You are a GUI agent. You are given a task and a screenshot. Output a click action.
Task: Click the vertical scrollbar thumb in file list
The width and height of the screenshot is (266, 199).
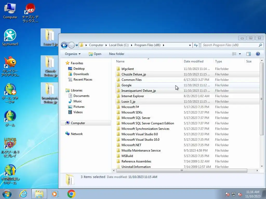coord(262,99)
